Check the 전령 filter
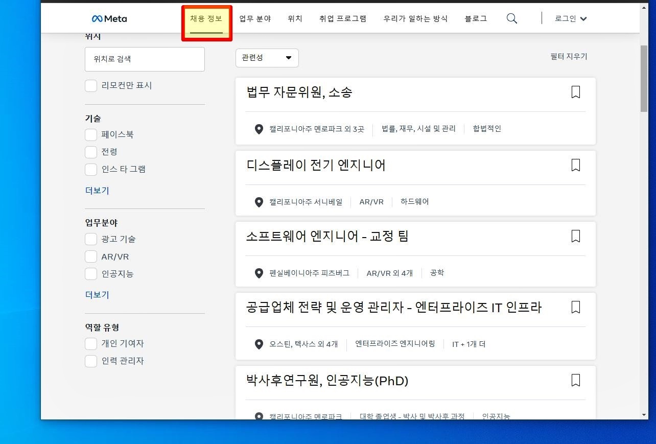This screenshot has height=444, width=656. pos(91,152)
